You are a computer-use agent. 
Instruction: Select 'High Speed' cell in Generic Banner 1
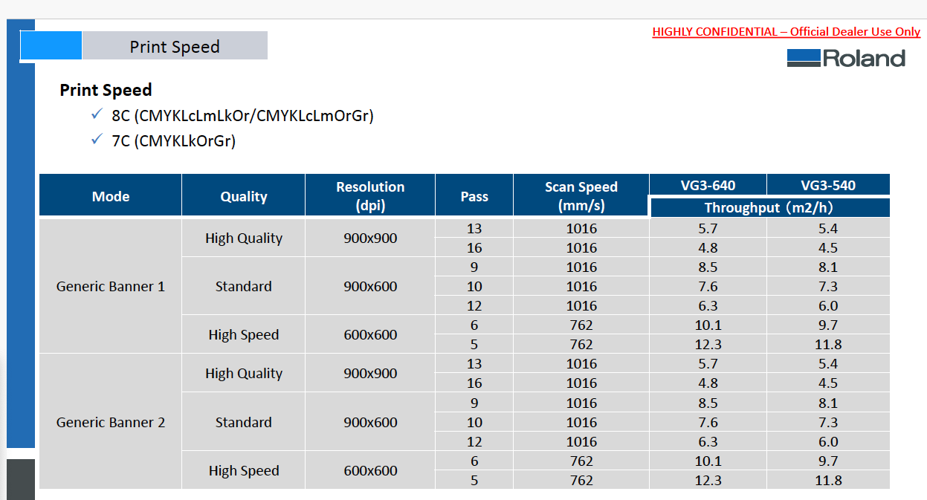coord(244,334)
